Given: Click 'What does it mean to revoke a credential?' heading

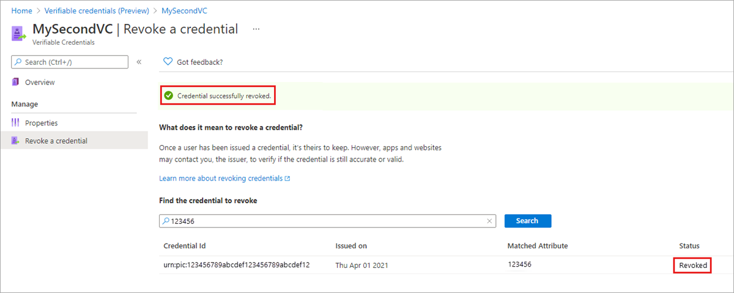Looking at the screenshot, I should (x=231, y=127).
